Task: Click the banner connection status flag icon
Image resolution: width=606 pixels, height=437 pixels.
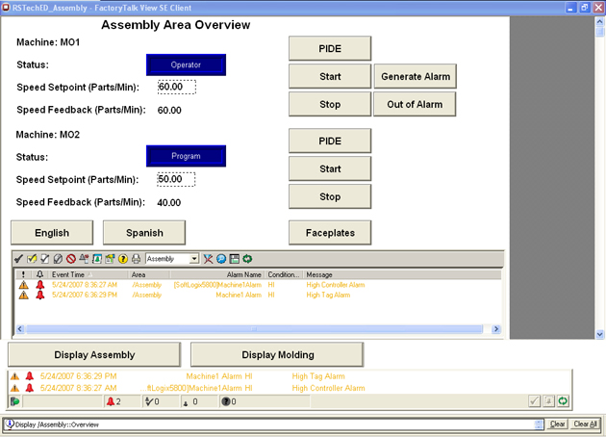Action: [15, 401]
